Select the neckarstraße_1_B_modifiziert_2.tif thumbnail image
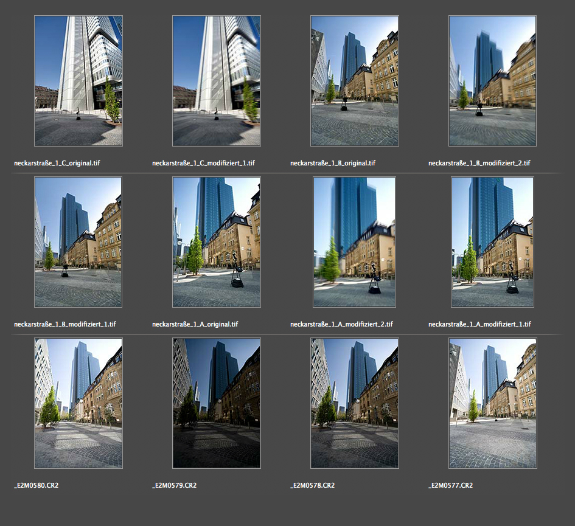This screenshot has width=575, height=526. click(492, 81)
